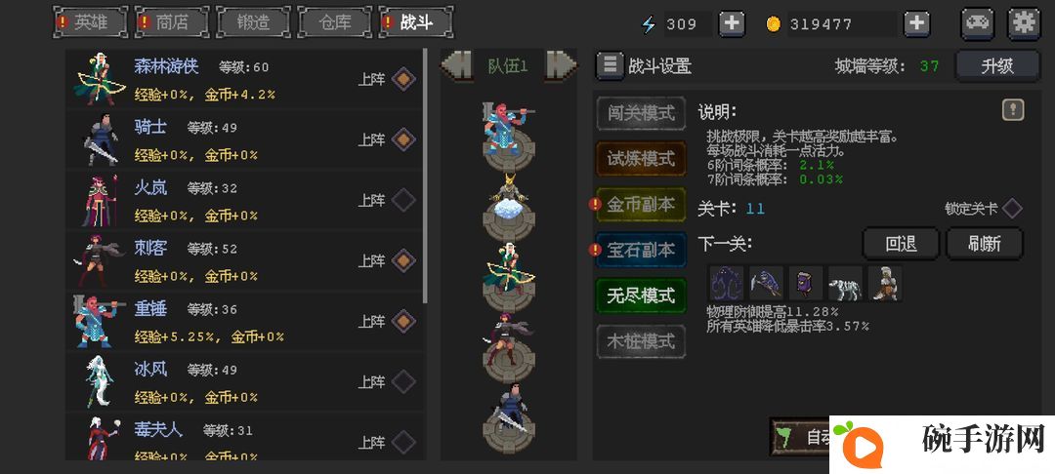
Task: Select 无尽模式 from mode list
Action: click(641, 296)
